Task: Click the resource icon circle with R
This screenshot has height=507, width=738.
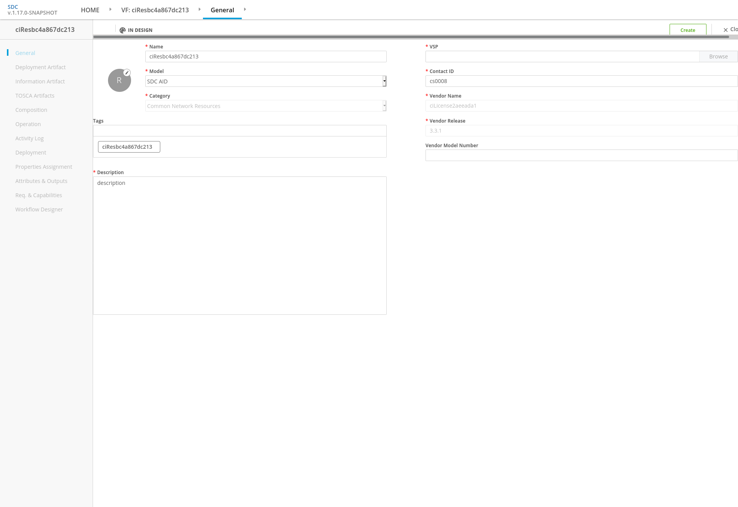Action: point(120,80)
